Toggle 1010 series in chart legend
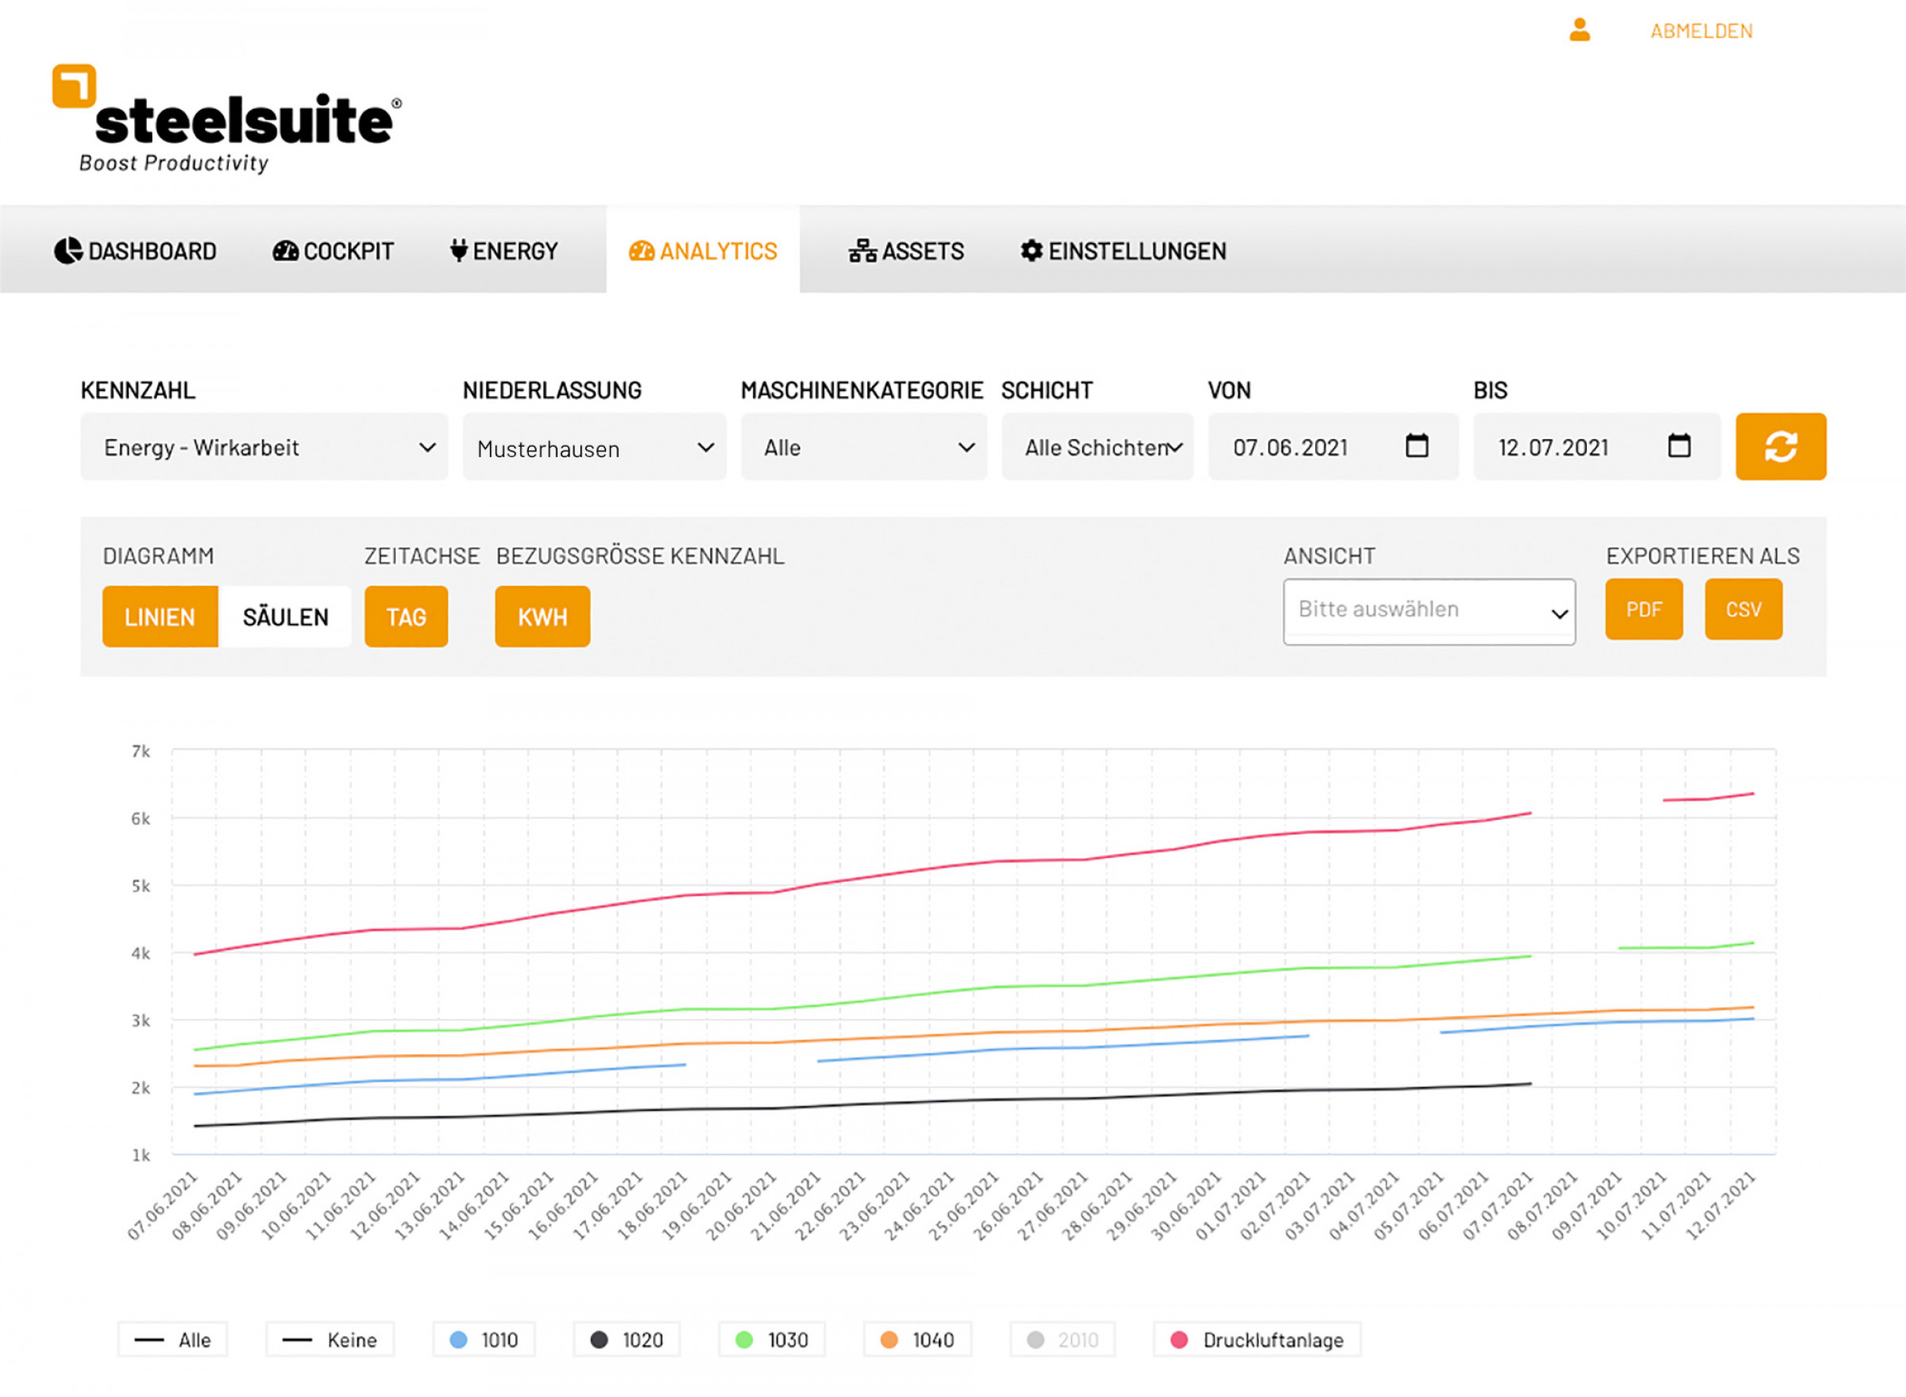This screenshot has width=1906, height=1397. [x=484, y=1340]
